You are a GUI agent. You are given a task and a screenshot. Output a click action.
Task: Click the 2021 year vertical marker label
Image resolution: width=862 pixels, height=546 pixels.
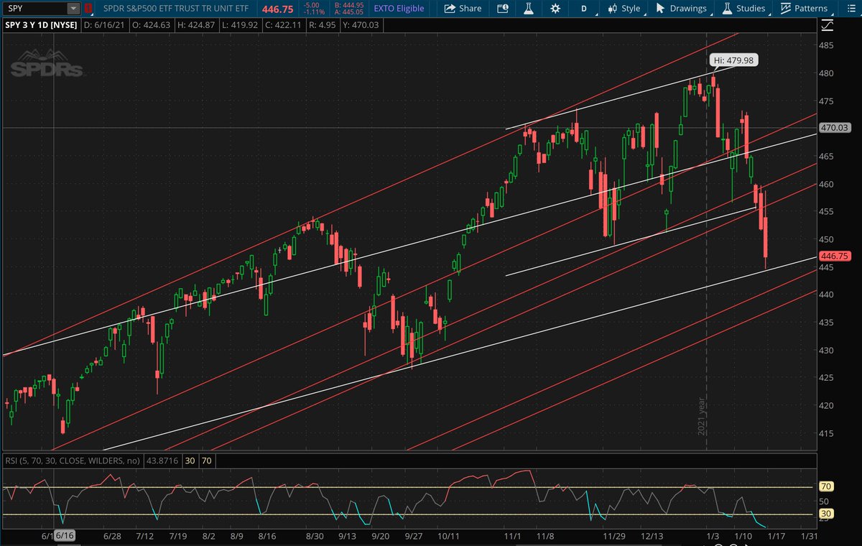point(702,417)
